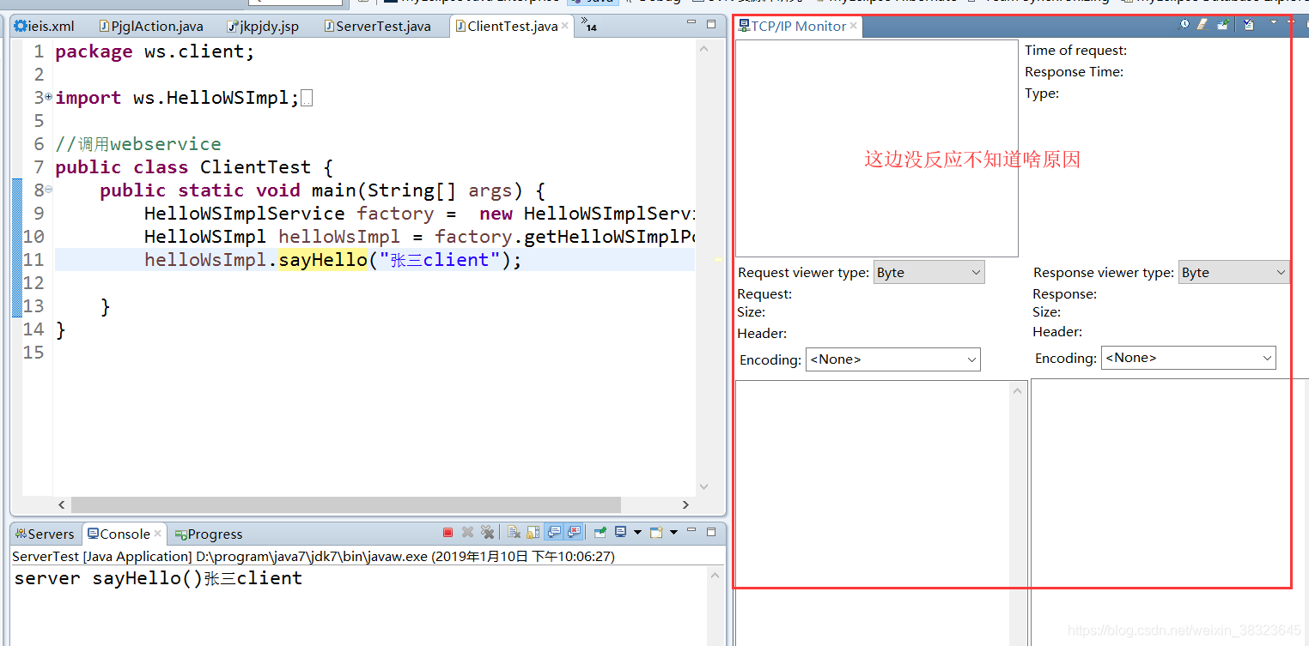Screen dimensions: 1309x646
Task: Click the editor horizontal scrollbar thumb
Action: [345, 504]
